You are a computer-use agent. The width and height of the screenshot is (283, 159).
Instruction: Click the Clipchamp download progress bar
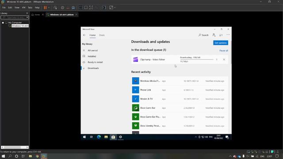pyautogui.click(x=197, y=60)
